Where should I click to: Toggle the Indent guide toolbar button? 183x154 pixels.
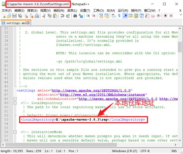125,16
